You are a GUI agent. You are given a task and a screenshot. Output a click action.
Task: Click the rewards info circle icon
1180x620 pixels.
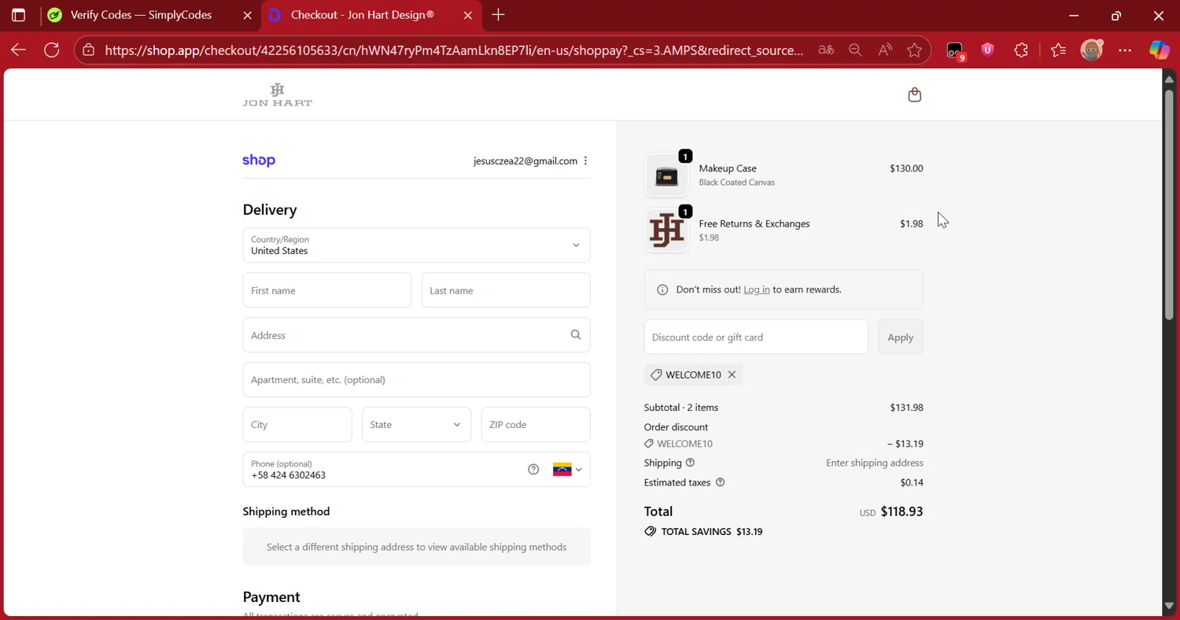pos(662,290)
